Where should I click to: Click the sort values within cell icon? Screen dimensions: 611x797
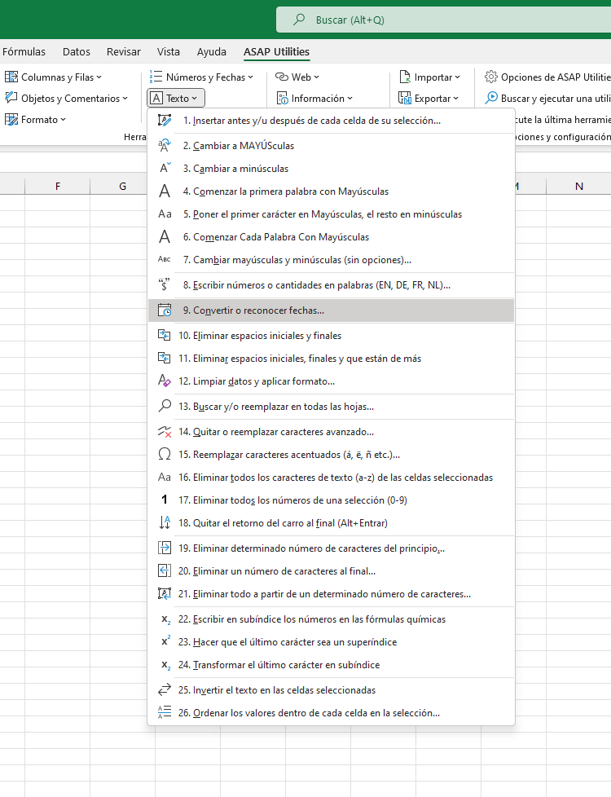click(165, 712)
